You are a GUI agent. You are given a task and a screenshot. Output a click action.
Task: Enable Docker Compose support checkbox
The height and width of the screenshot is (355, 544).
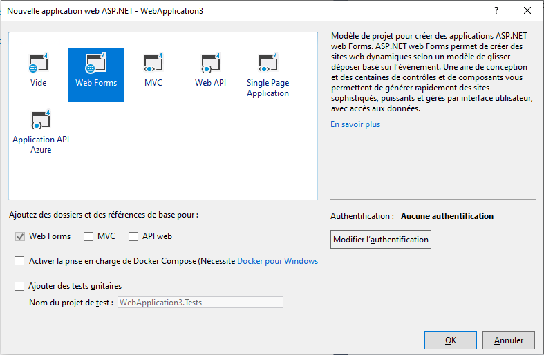click(19, 261)
